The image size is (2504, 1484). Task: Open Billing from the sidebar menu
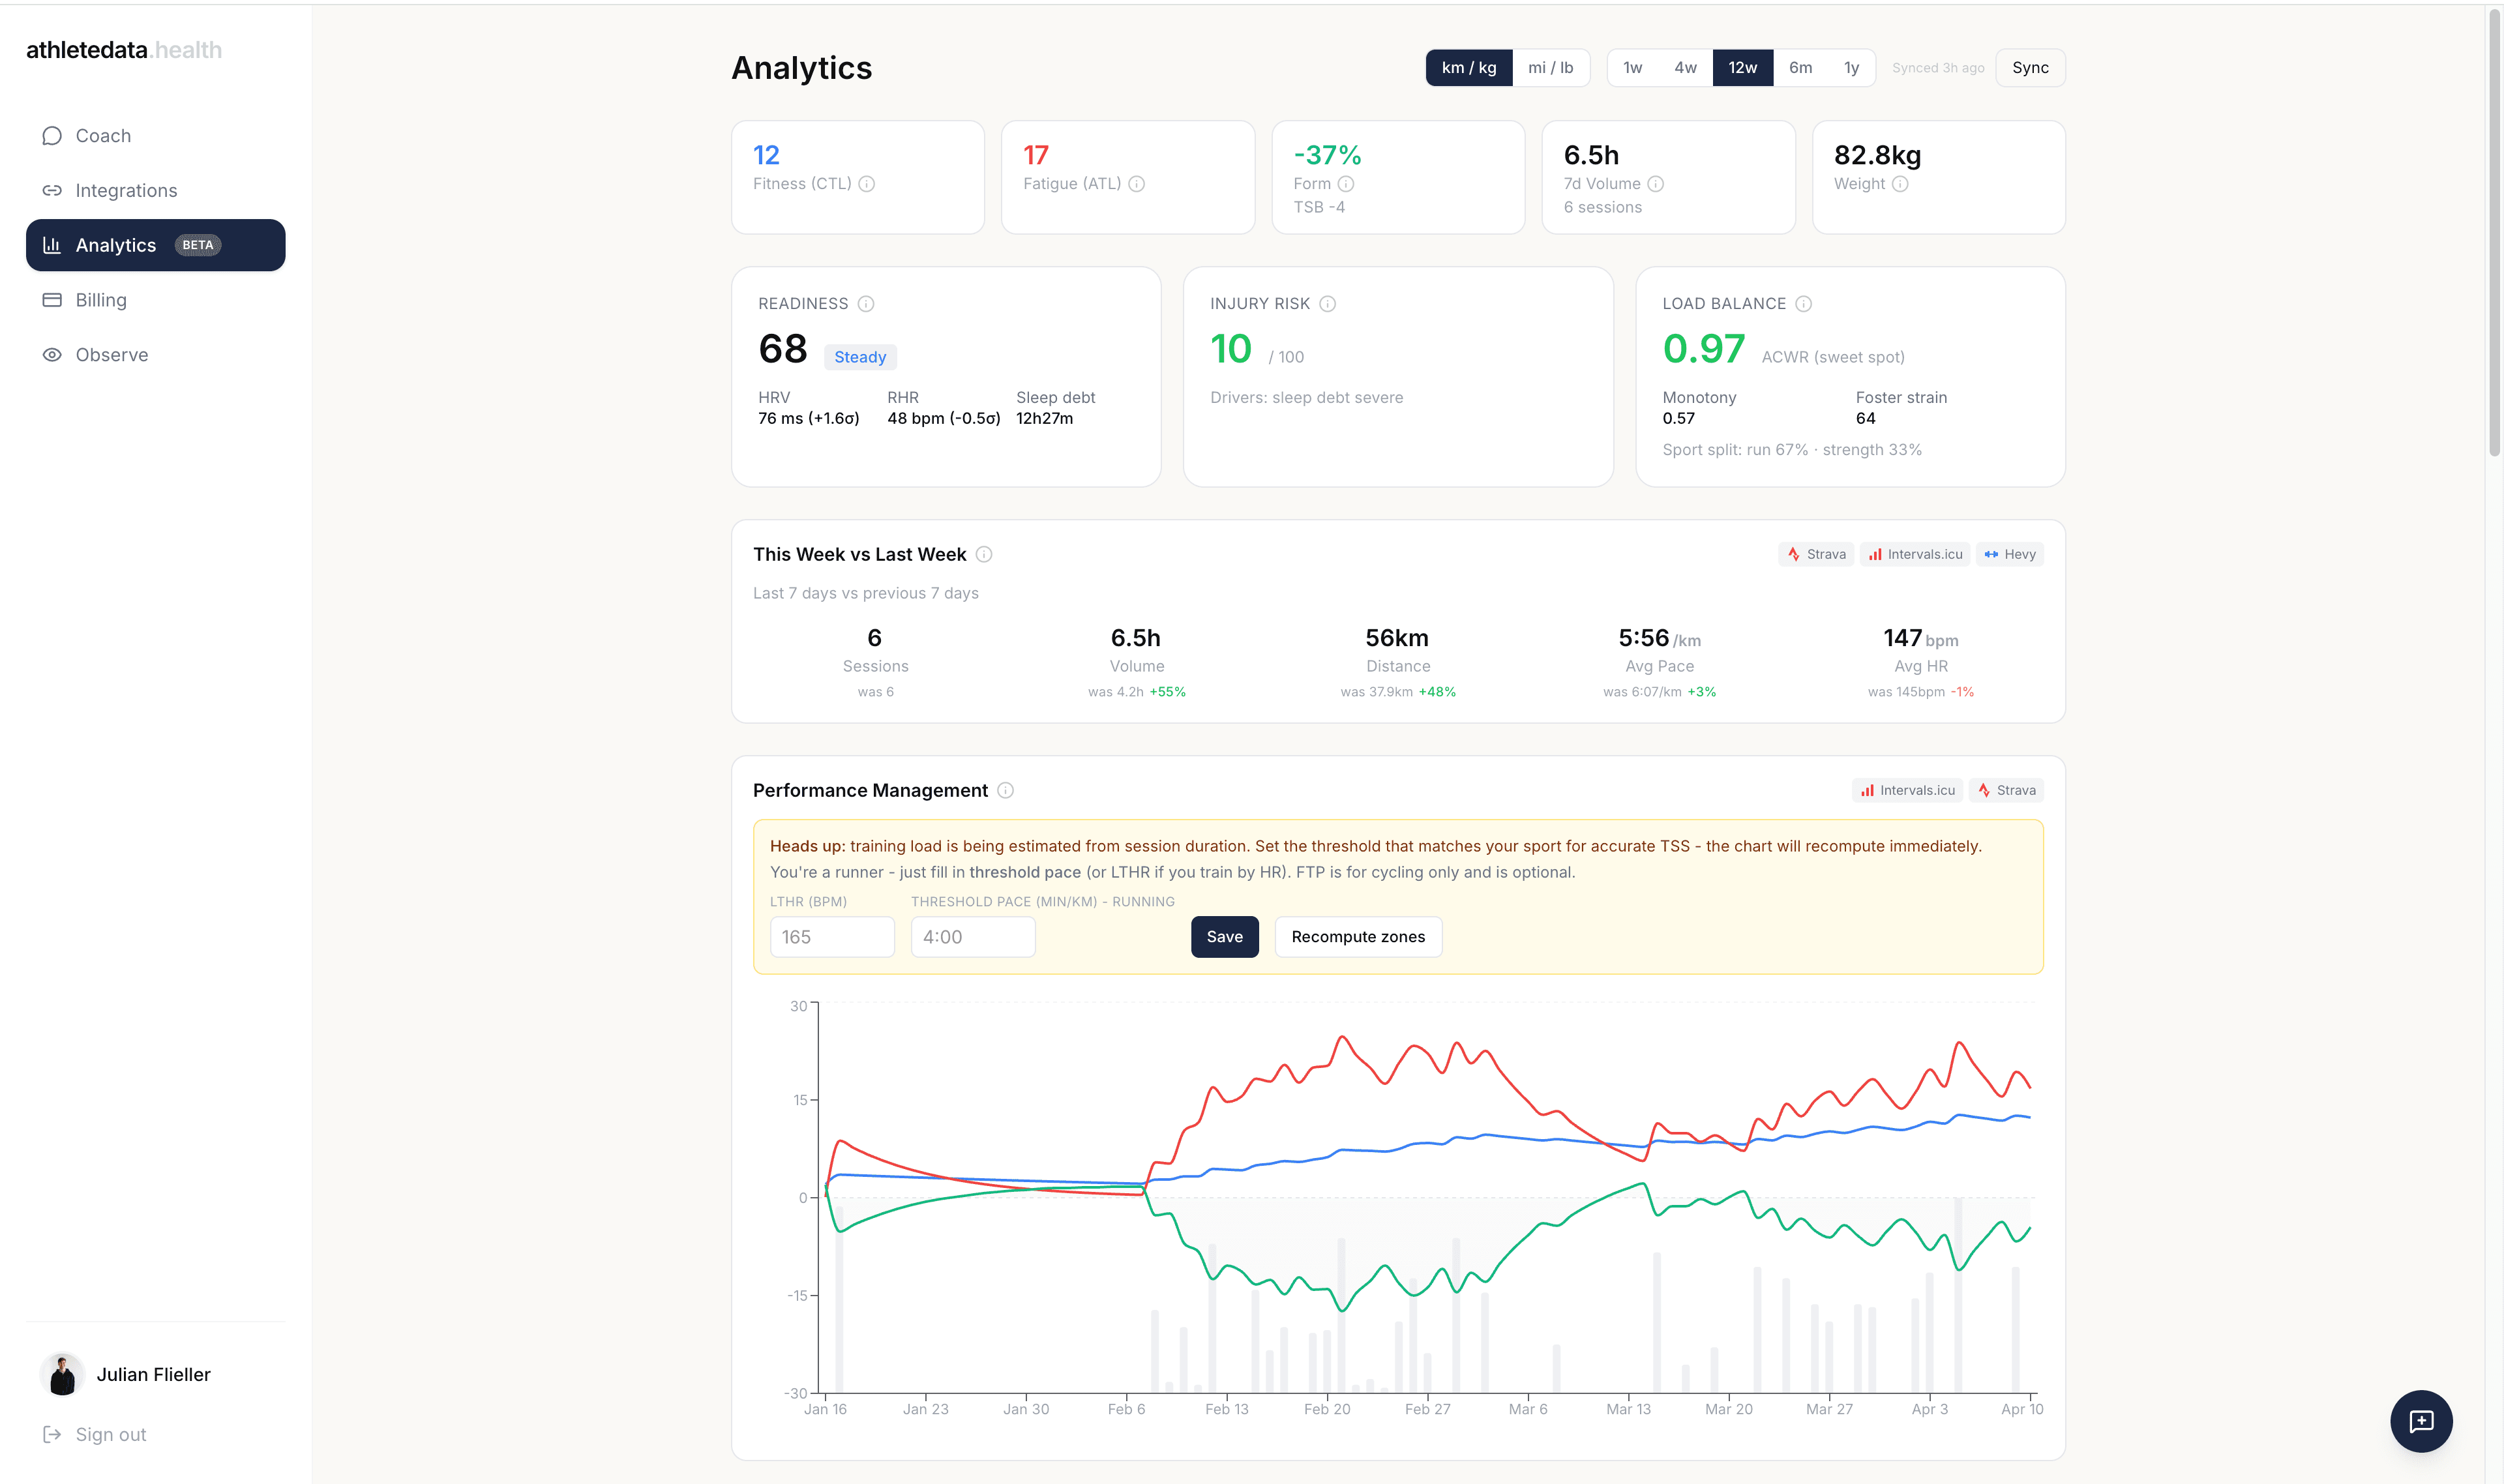(x=102, y=299)
